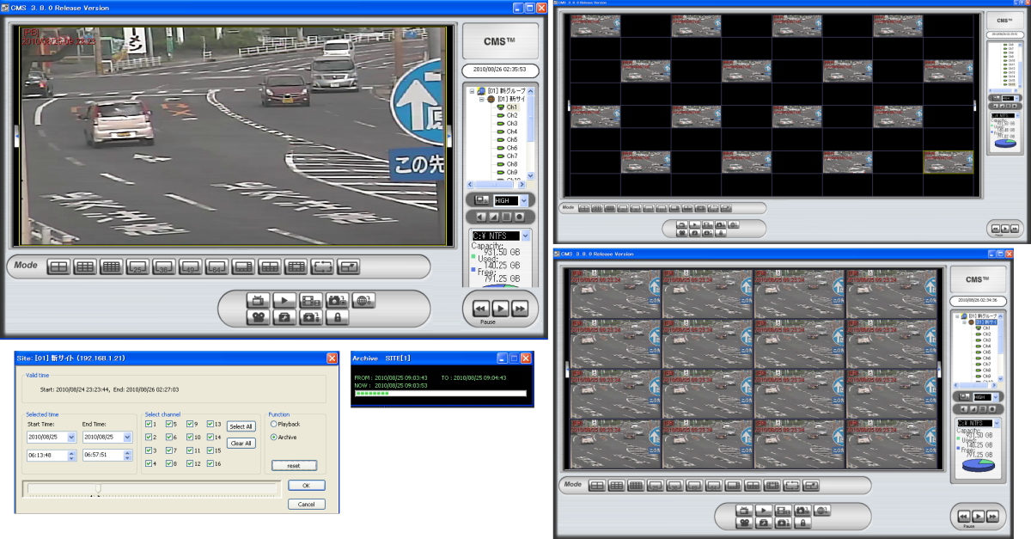Open the Start Time date dropdown
1031x539 pixels.
[71, 437]
